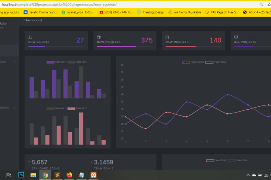The width and height of the screenshot is (271, 180).
Task: Toggle the dark Team Drills legend entry
Action: tap(237, 160)
